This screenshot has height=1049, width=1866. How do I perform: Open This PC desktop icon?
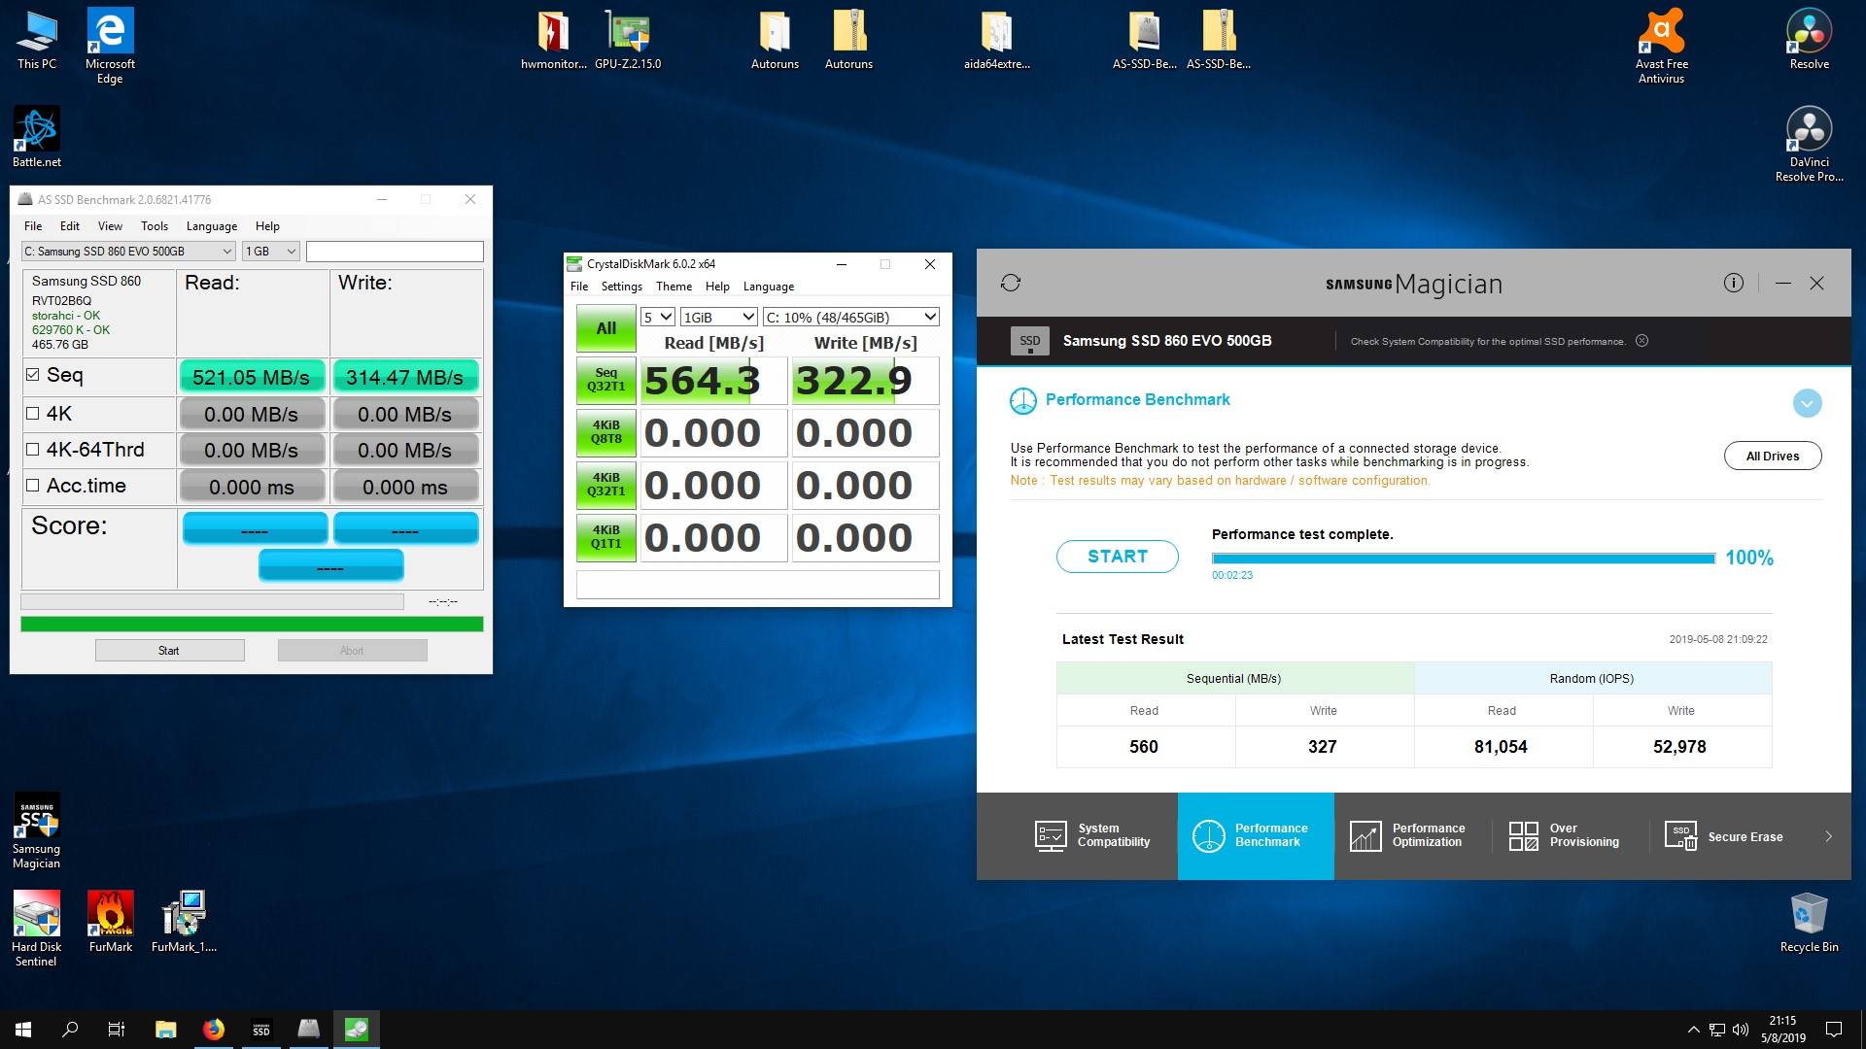click(x=37, y=40)
